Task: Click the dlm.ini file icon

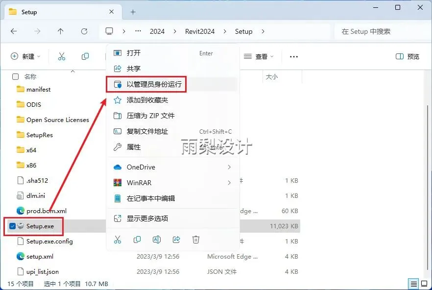Action: [20, 196]
